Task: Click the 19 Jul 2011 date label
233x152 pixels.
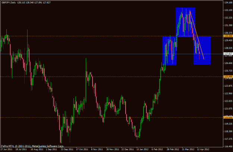Action: pos(21,149)
